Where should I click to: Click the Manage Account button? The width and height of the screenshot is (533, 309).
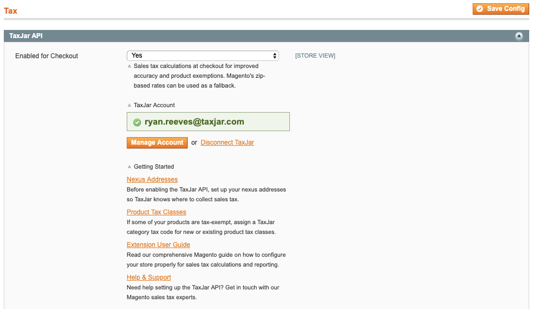pos(157,143)
